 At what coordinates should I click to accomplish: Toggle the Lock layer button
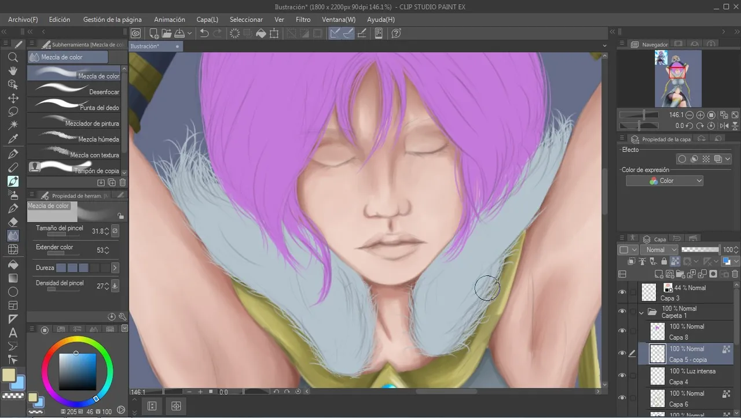coord(664,261)
